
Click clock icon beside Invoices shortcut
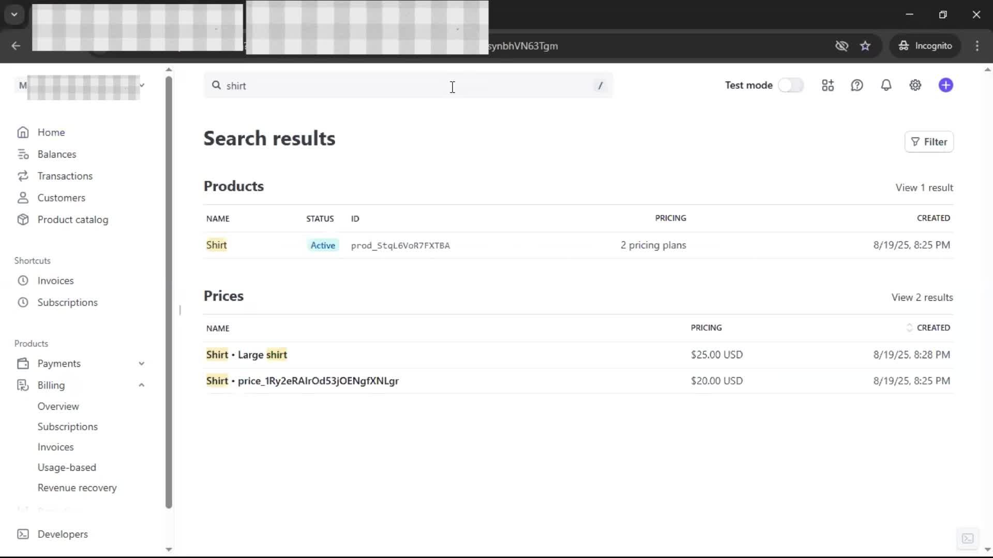point(23,281)
